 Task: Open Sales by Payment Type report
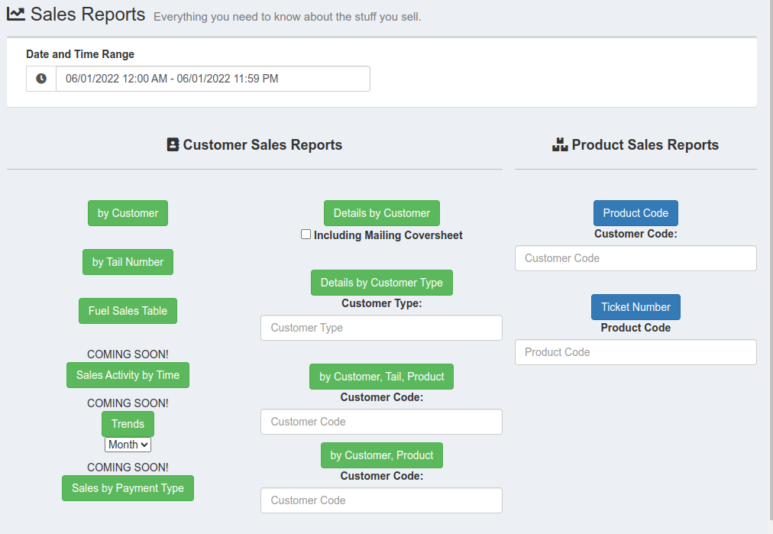[128, 488]
